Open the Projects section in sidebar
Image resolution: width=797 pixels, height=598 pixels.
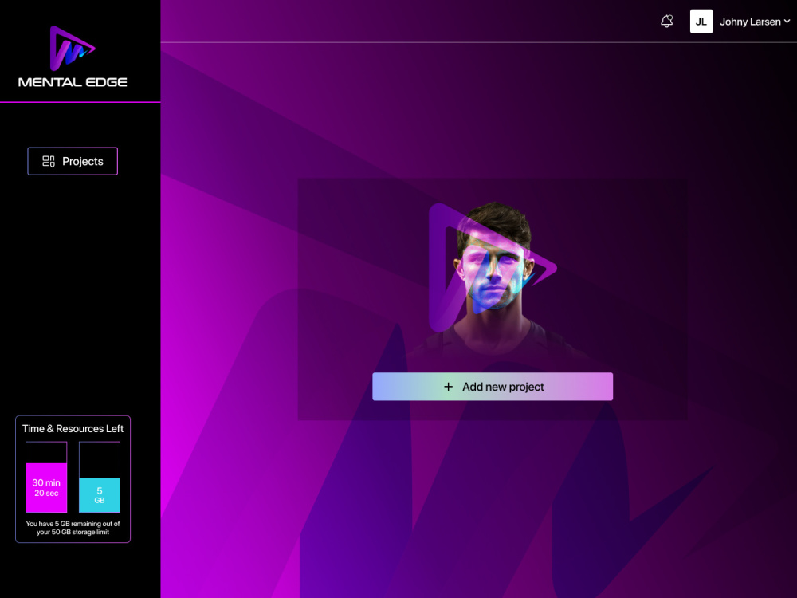click(73, 161)
